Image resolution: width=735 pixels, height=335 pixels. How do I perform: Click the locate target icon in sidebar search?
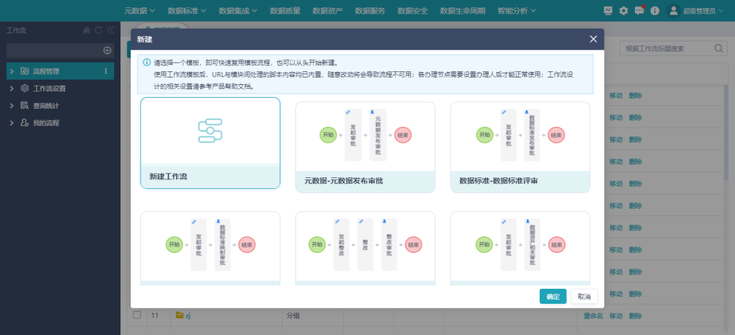pyautogui.click(x=107, y=50)
